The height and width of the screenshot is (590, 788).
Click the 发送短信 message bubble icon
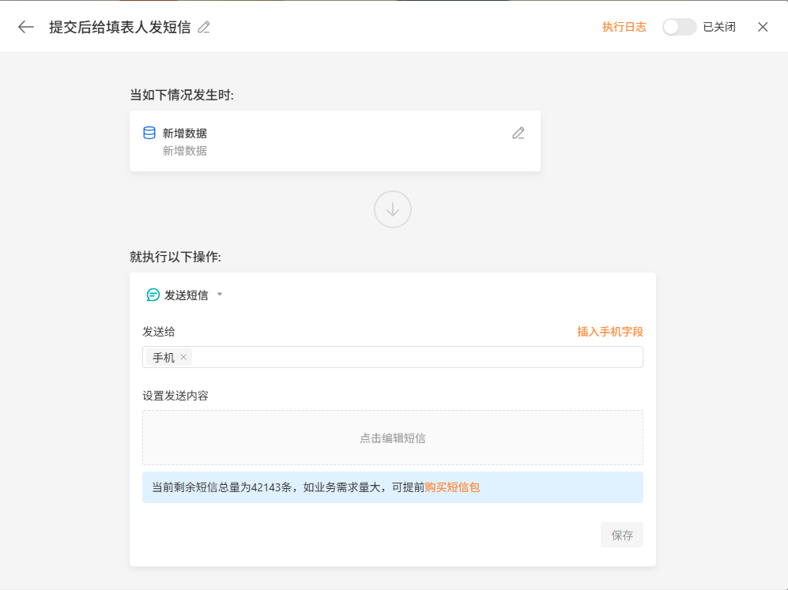[x=153, y=295]
